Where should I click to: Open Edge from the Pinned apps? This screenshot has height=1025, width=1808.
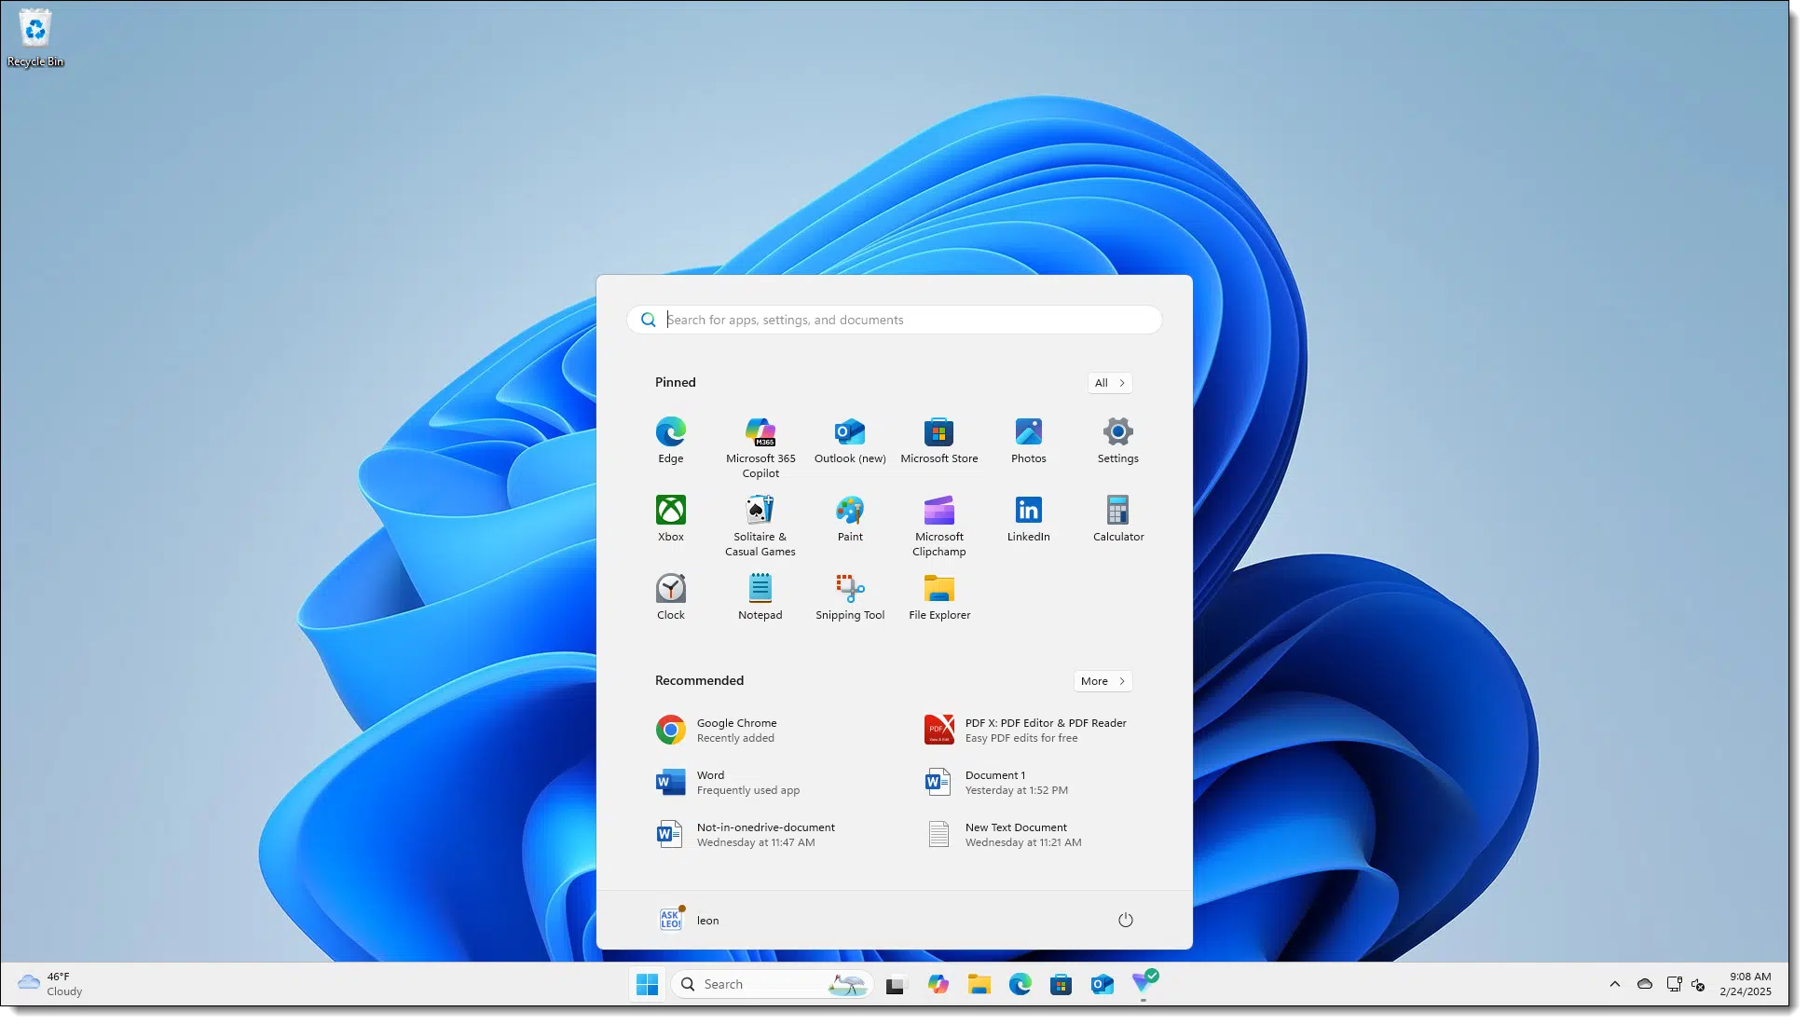tap(670, 440)
